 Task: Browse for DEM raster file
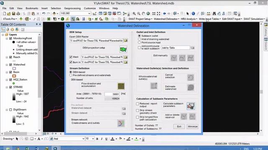(x=126, y=41)
